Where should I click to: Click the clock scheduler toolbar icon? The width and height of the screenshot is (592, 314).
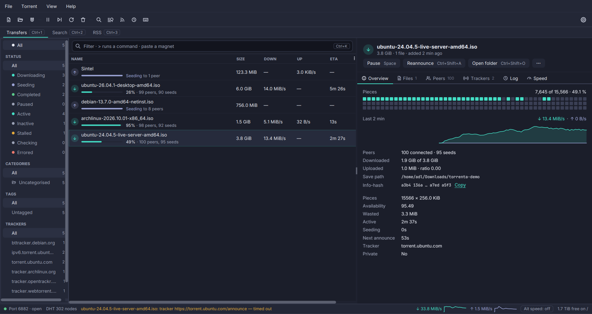tap(134, 20)
